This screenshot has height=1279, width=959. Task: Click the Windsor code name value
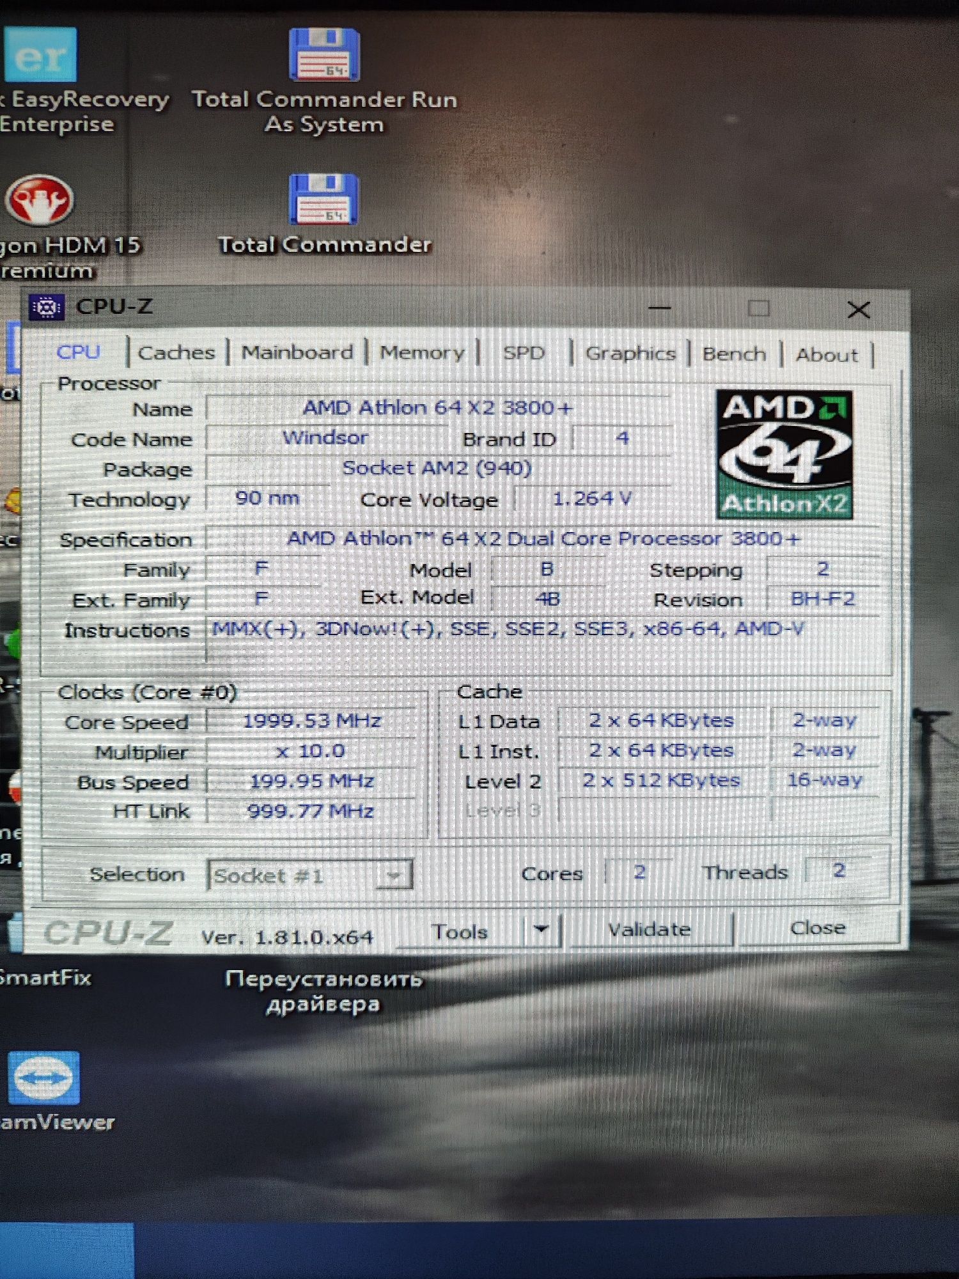(325, 437)
